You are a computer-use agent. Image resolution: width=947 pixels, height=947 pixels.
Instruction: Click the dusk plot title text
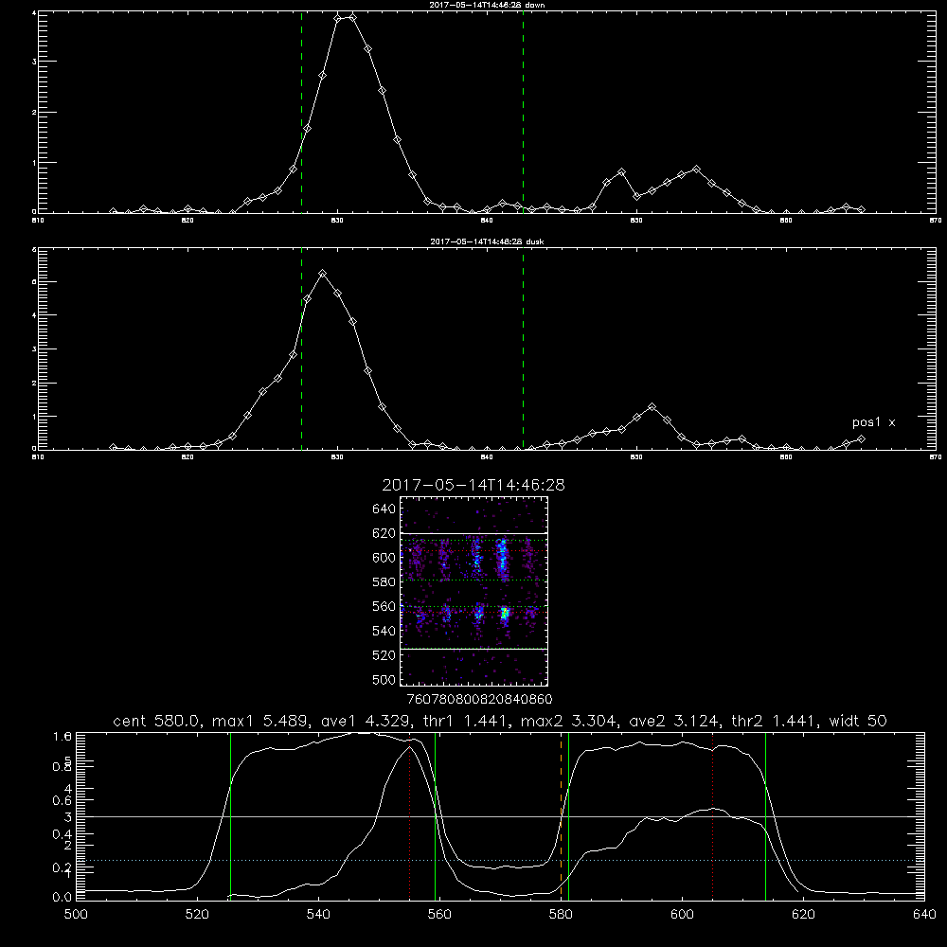(487, 241)
